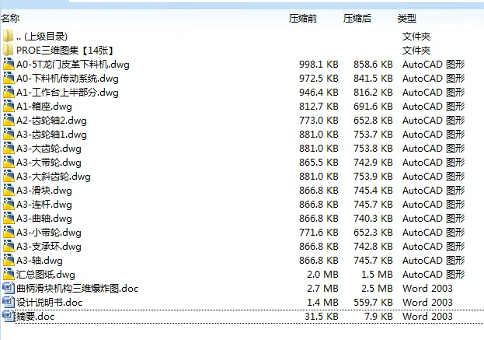The image size is (484, 340).
Task: Click icon of A3-小带轮.dwg
Action: pos(9,232)
